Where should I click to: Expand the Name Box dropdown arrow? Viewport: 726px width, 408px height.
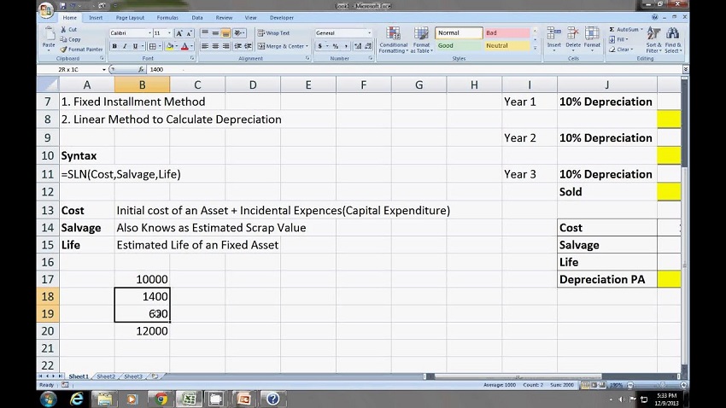(x=104, y=69)
